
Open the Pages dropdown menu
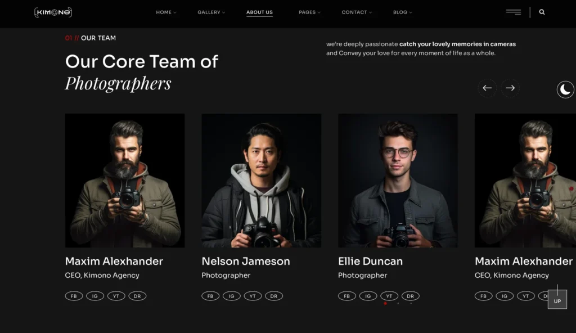pos(309,12)
